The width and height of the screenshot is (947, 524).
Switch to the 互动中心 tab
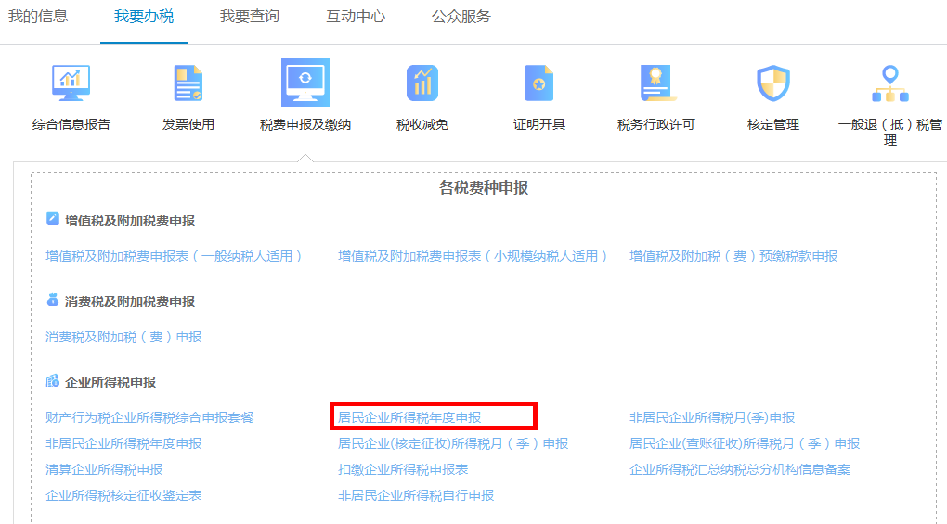click(x=355, y=17)
